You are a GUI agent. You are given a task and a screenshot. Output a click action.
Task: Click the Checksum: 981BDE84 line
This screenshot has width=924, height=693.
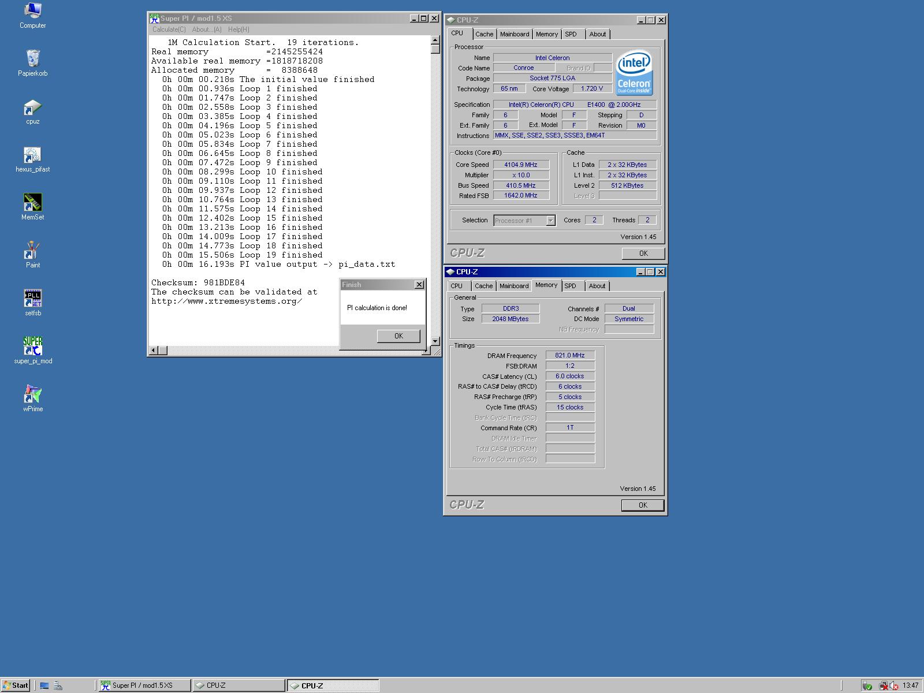pyautogui.click(x=198, y=283)
